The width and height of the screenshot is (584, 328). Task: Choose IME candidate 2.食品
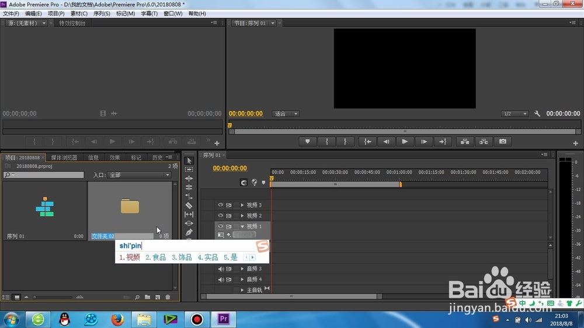tap(156, 257)
